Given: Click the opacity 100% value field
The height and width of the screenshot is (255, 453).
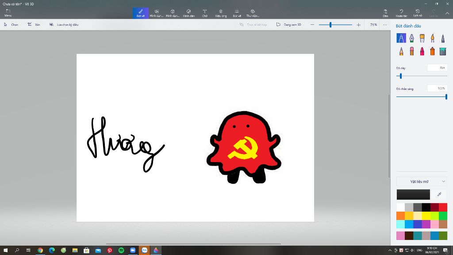Looking at the screenshot, I should tap(437, 89).
